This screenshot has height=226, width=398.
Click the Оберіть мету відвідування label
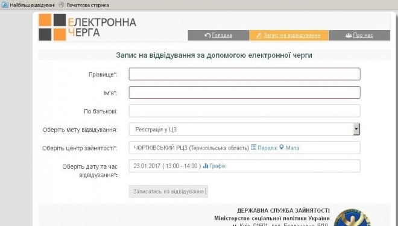(80, 130)
